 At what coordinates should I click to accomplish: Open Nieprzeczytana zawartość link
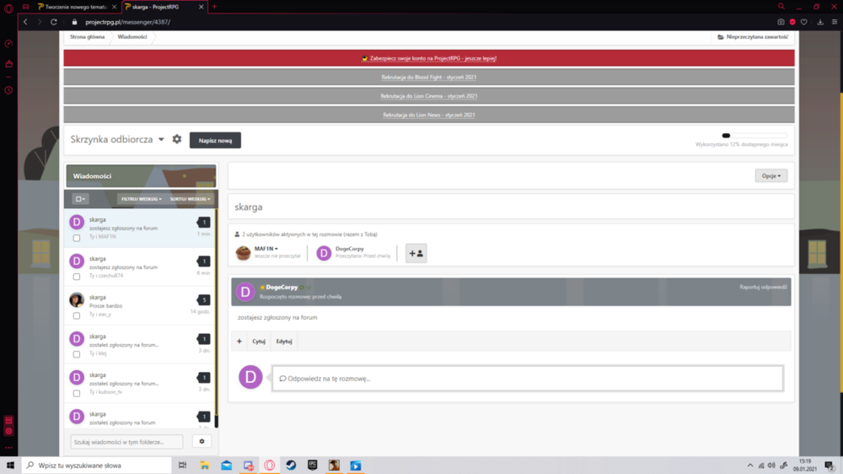753,37
